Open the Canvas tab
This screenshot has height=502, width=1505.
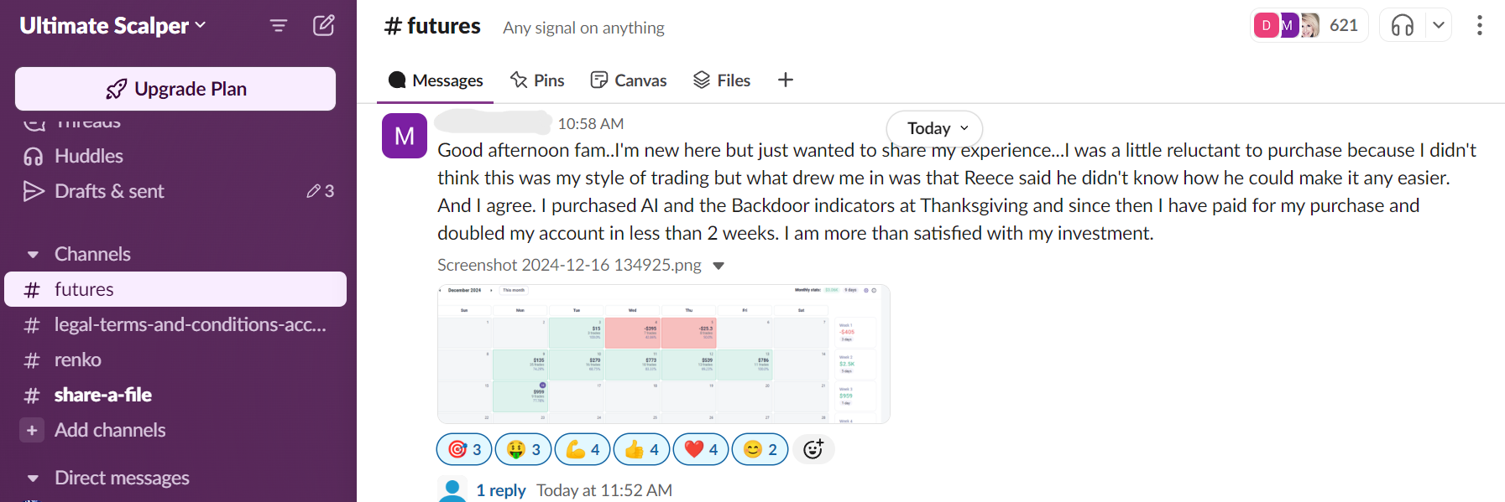click(x=629, y=80)
